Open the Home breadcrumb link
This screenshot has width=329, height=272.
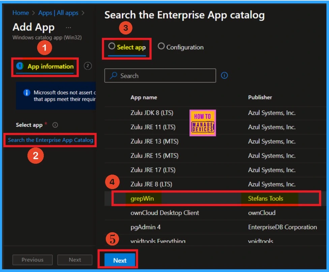[x=21, y=13]
